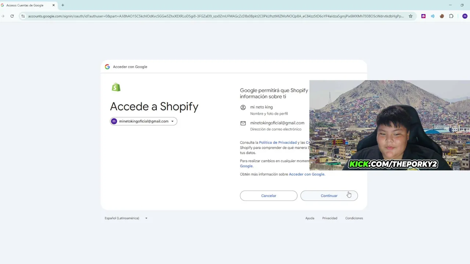This screenshot has width=470, height=264.
Task: Open the minetokingoficial@gmail.com account dropdown
Action: point(144,121)
